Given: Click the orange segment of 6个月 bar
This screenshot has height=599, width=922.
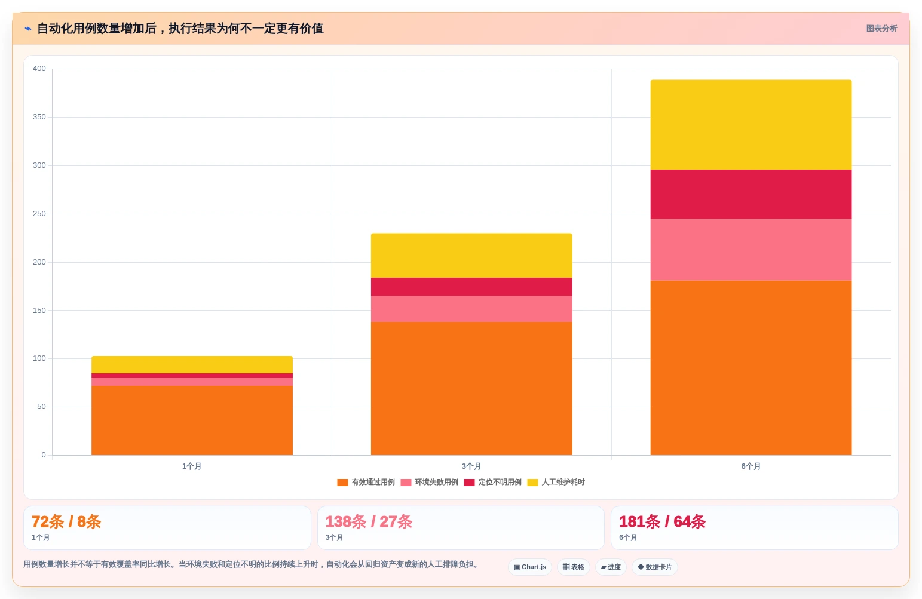Looking at the screenshot, I should click(x=751, y=368).
